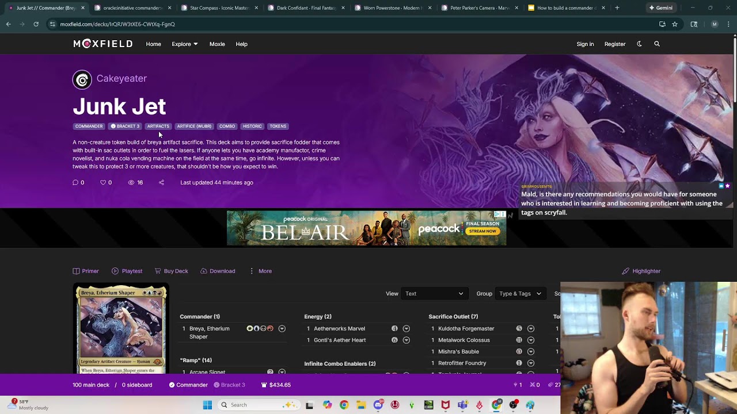This screenshot has height=414, width=737.
Task: Expand options for Aetherworks Marvel
Action: [406, 328]
